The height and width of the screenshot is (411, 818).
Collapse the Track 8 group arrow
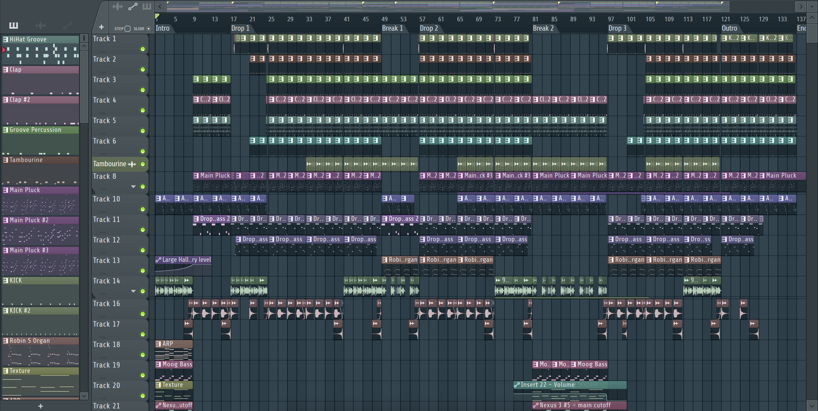point(133,186)
